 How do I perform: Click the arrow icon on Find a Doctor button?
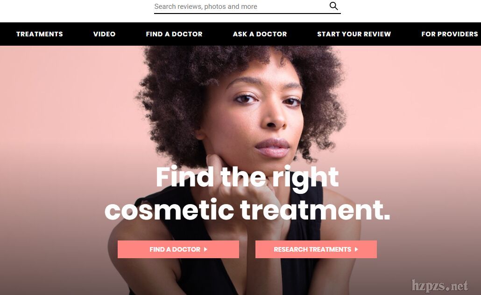205,249
